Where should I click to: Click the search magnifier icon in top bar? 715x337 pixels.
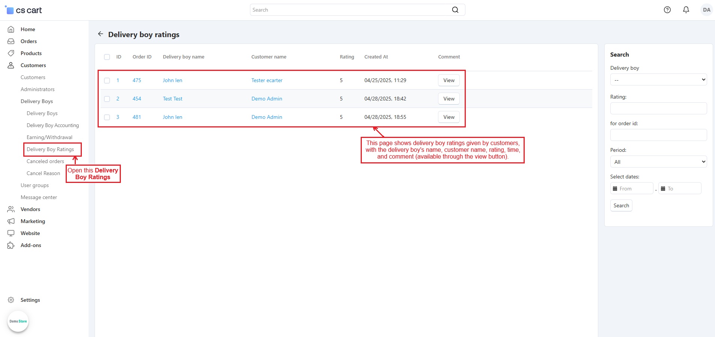click(x=455, y=10)
